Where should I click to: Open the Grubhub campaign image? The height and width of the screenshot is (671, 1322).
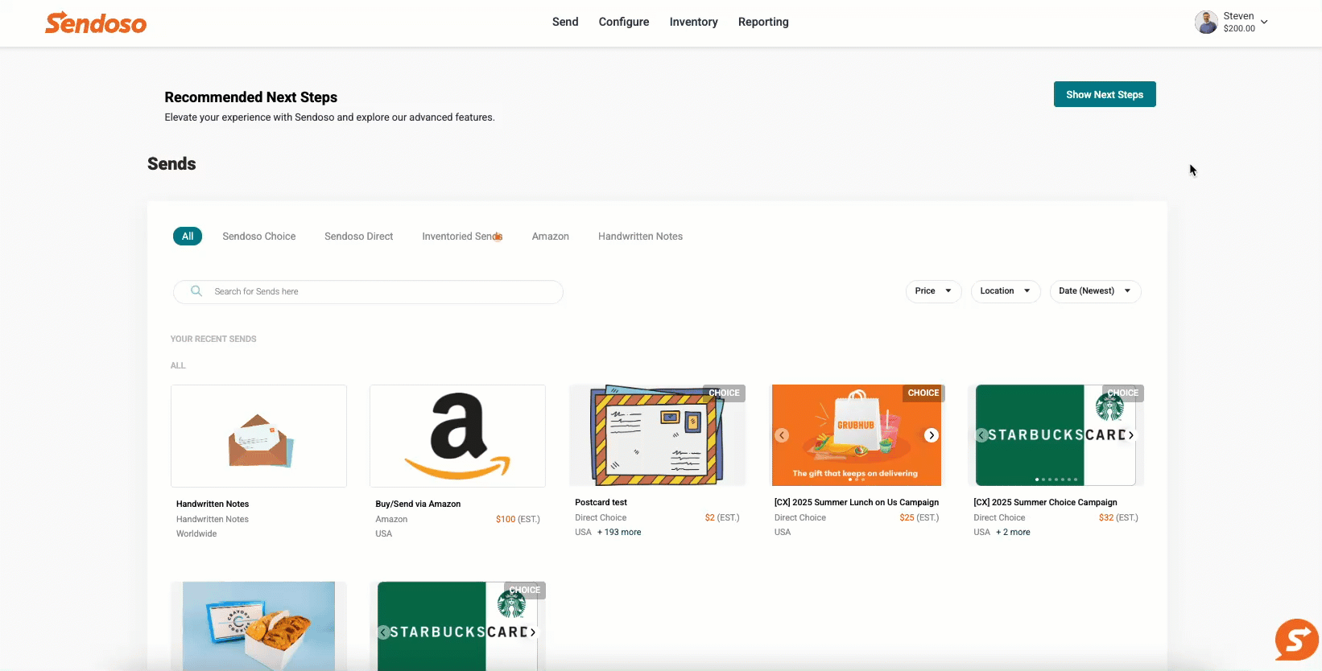click(x=857, y=435)
